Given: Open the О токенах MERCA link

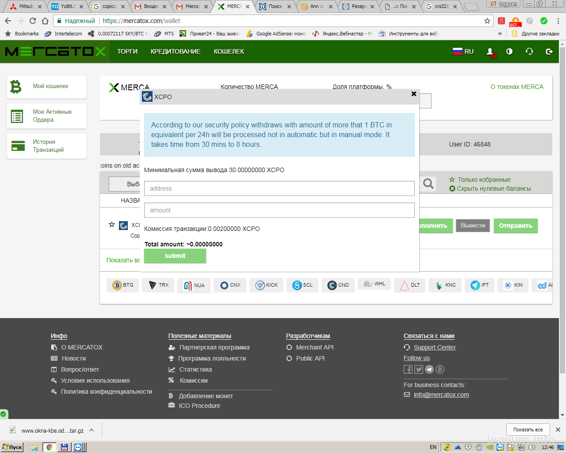Looking at the screenshot, I should pyautogui.click(x=517, y=87).
